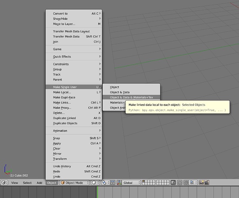Toggle the top-left layer in second layer block
Screen dimensions: 239x198
[x=158, y=181]
